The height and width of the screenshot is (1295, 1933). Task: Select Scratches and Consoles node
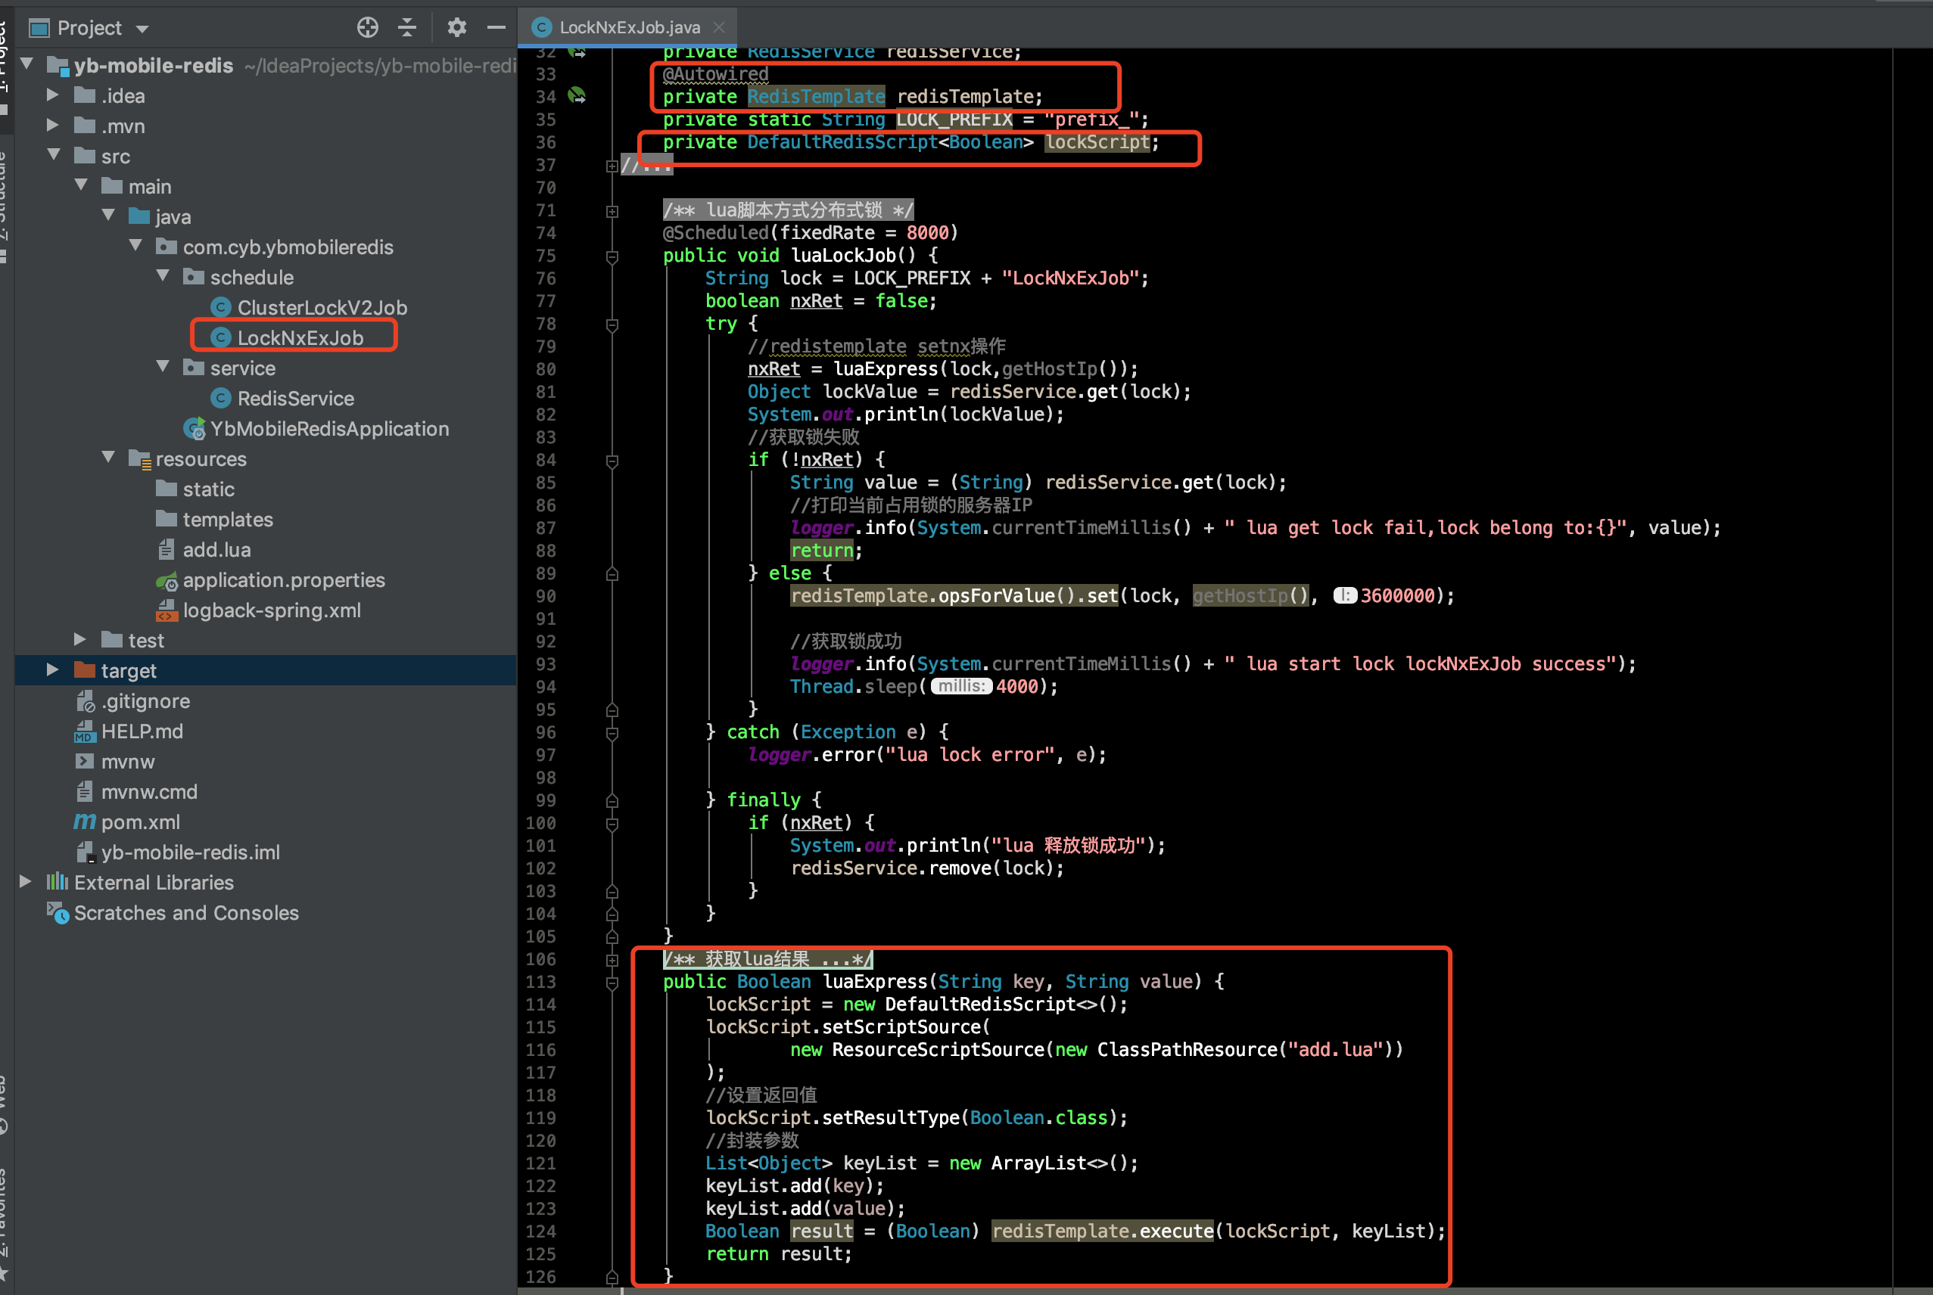click(186, 912)
